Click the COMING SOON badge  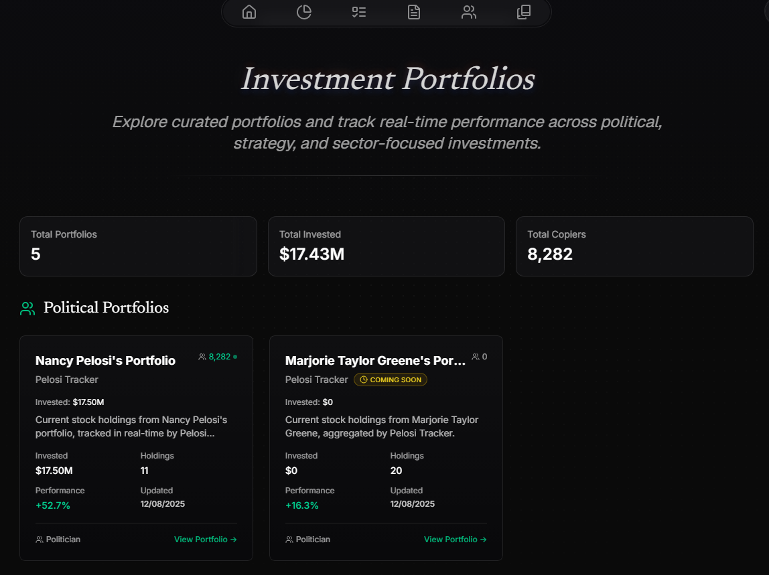click(390, 380)
